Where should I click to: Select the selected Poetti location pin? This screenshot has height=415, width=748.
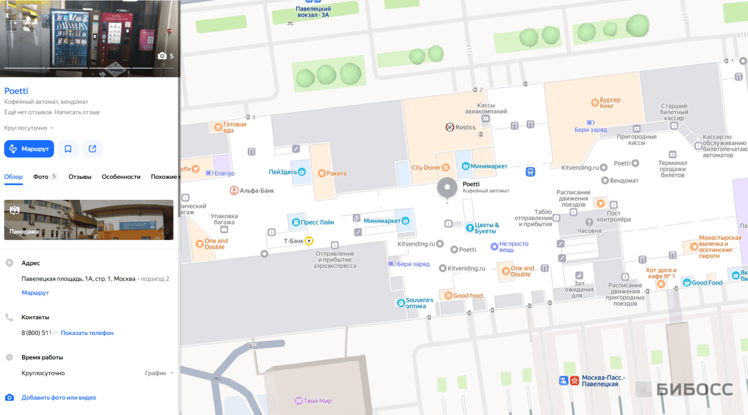point(447,188)
